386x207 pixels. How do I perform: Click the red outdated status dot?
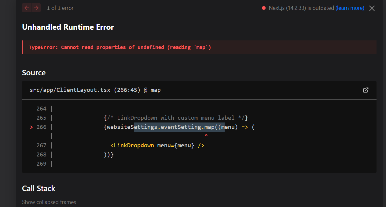264,8
